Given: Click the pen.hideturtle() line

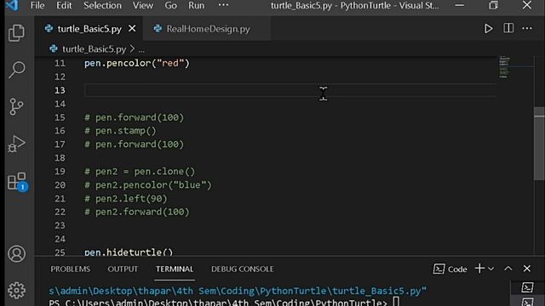Looking at the screenshot, I should pos(129,252).
